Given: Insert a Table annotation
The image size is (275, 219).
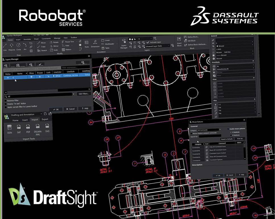Looking at the screenshot, I should [106, 48].
